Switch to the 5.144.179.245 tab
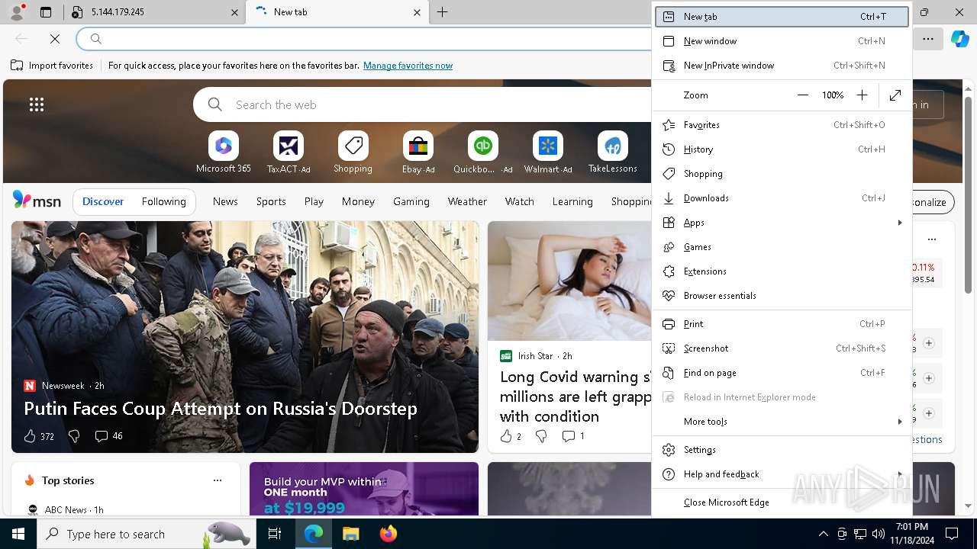This screenshot has height=549, width=977. click(x=155, y=12)
